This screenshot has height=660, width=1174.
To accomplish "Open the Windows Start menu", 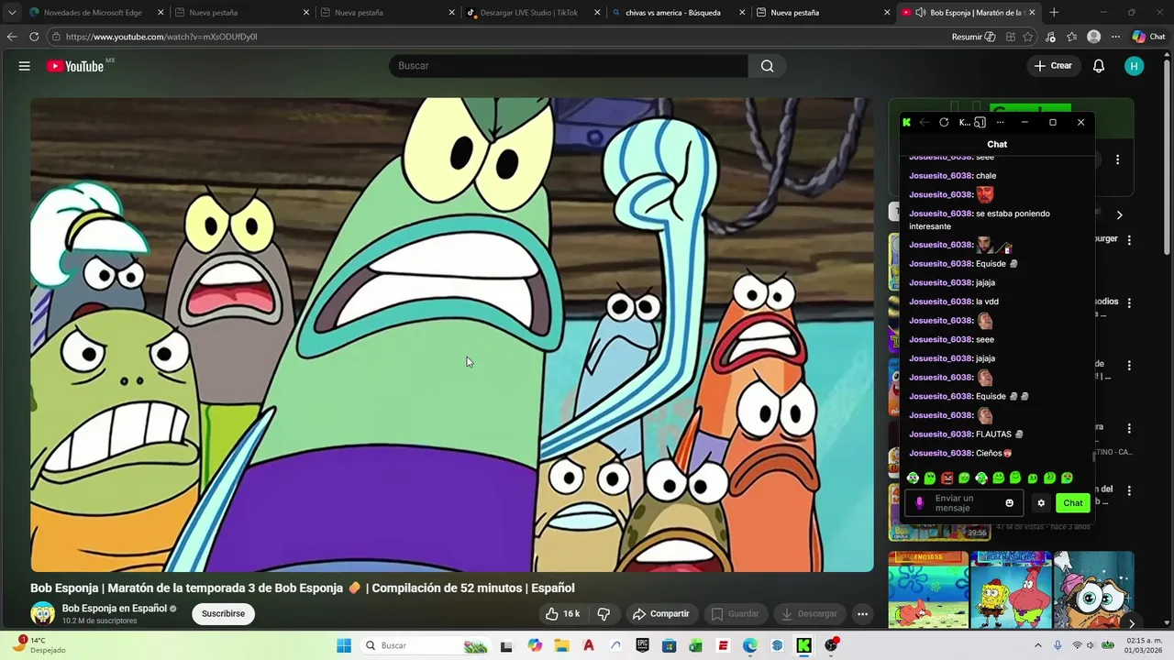I will [344, 645].
